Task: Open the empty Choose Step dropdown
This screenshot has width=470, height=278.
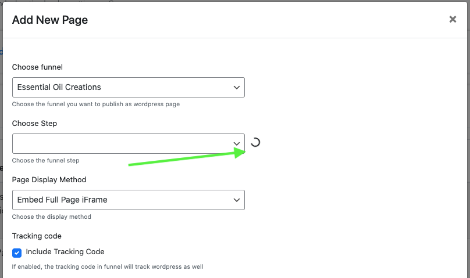Action: tap(122, 143)
